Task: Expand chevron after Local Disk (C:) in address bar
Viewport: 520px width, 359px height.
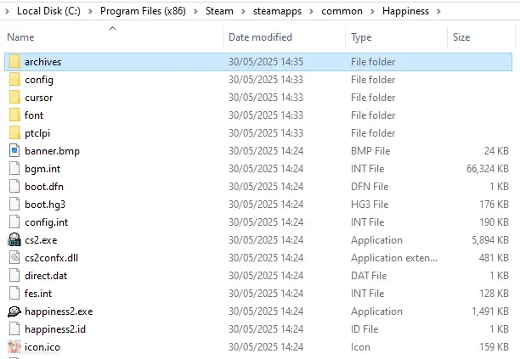Action: coord(90,11)
